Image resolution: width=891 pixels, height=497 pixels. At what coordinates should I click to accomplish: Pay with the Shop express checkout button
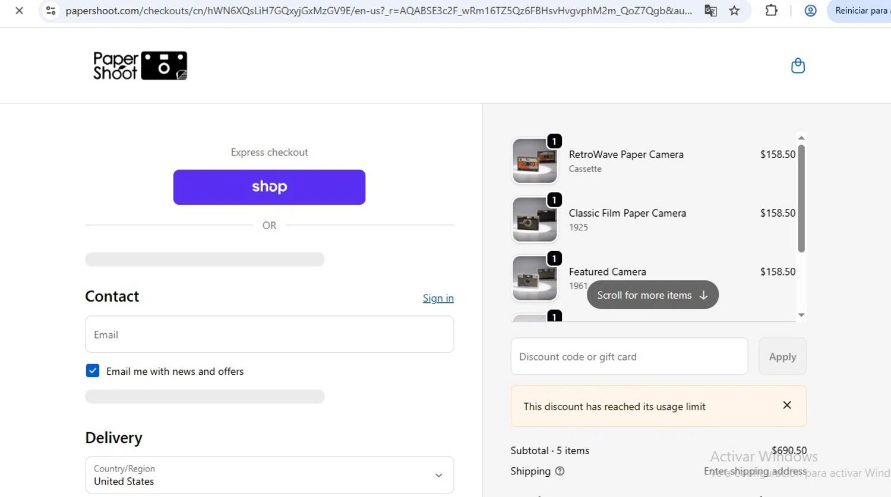[269, 187]
